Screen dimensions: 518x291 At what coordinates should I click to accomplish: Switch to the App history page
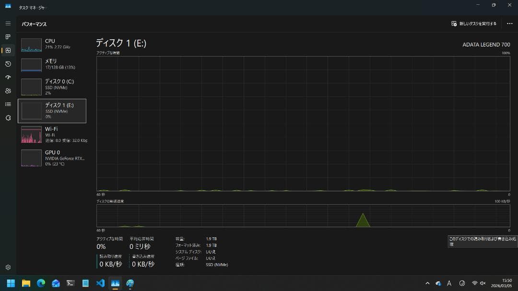[8, 64]
